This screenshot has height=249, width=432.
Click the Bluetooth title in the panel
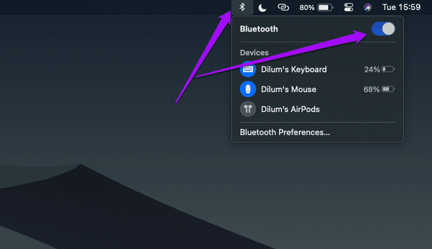pos(259,29)
